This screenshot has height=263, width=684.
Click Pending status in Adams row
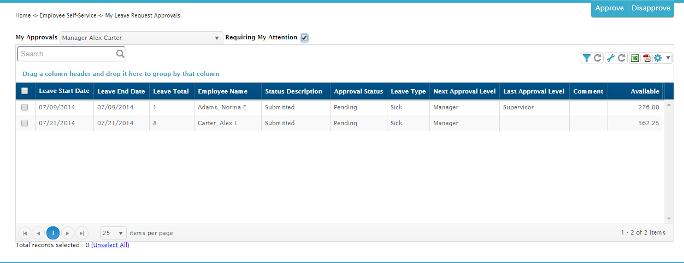345,107
